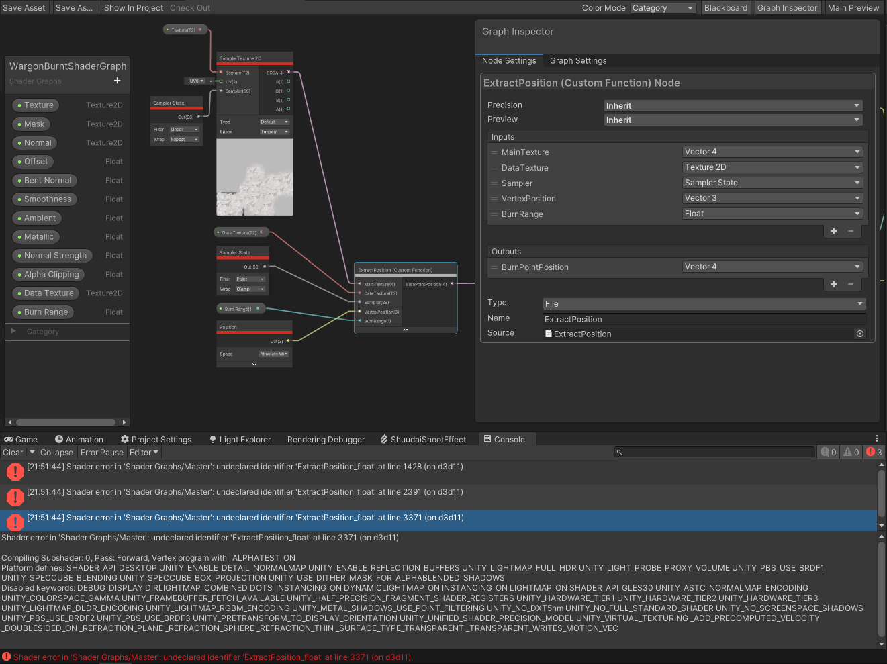Click the minus icon under Outputs list
Viewport: 887px width, 664px height.
point(851,284)
